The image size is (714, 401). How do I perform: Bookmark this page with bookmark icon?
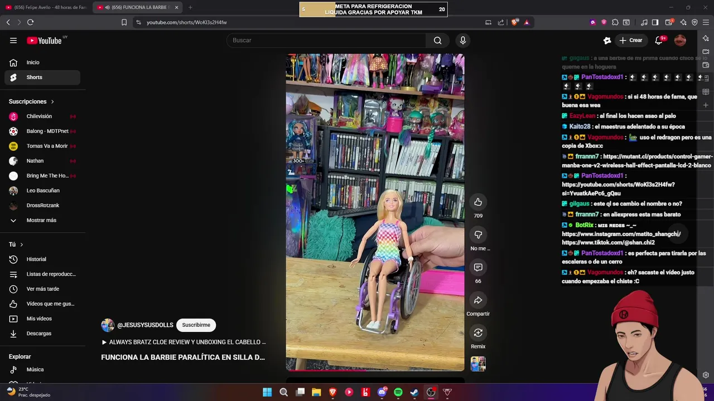124,22
